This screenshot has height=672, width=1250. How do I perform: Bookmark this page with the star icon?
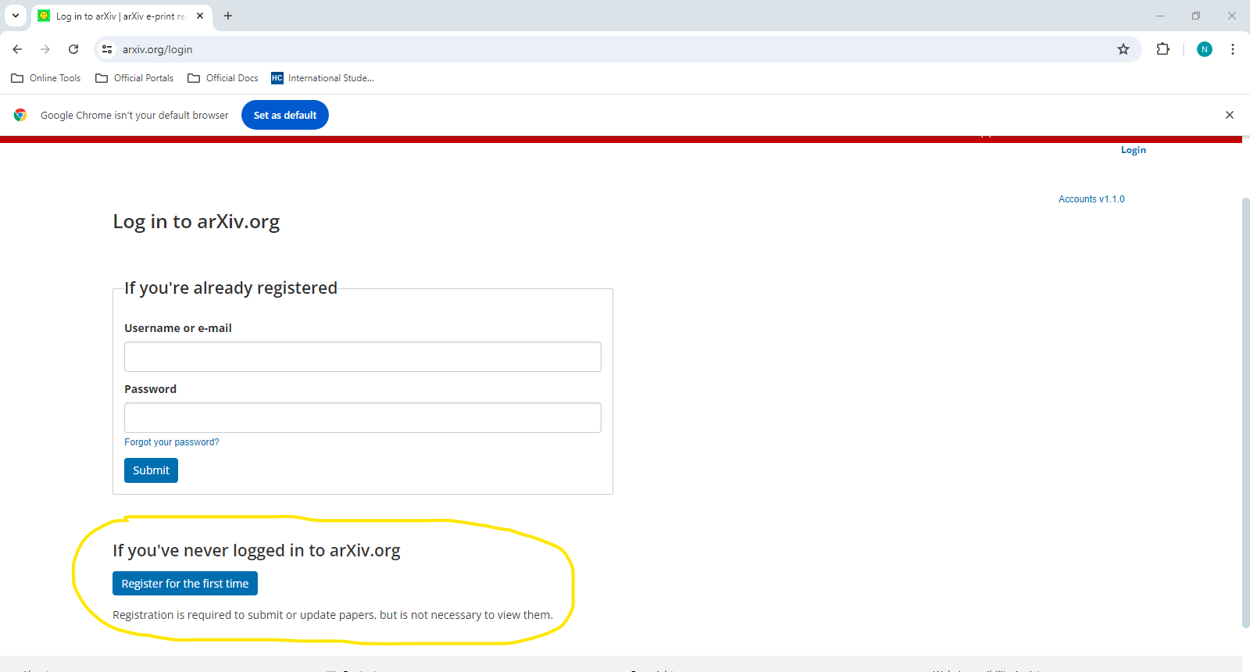click(1123, 49)
